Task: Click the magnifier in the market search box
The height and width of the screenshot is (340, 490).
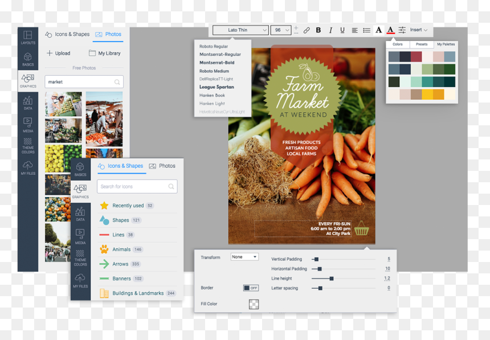Action: [117, 82]
